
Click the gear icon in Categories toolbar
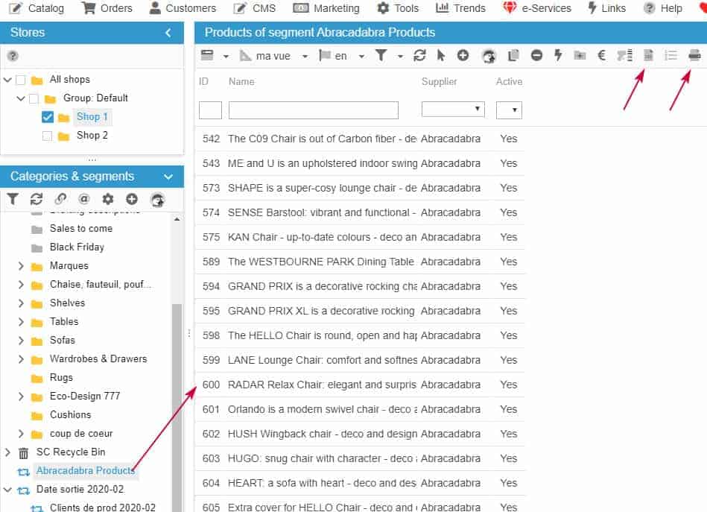point(108,199)
